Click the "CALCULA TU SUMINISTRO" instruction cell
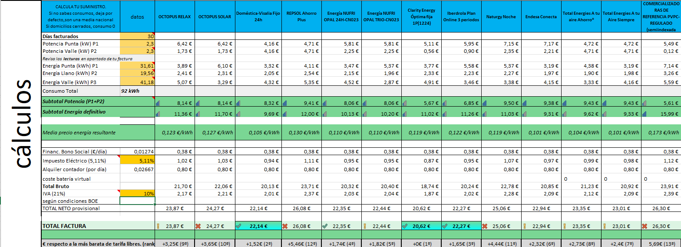The height and width of the screenshot is (247, 681). coord(81,16)
